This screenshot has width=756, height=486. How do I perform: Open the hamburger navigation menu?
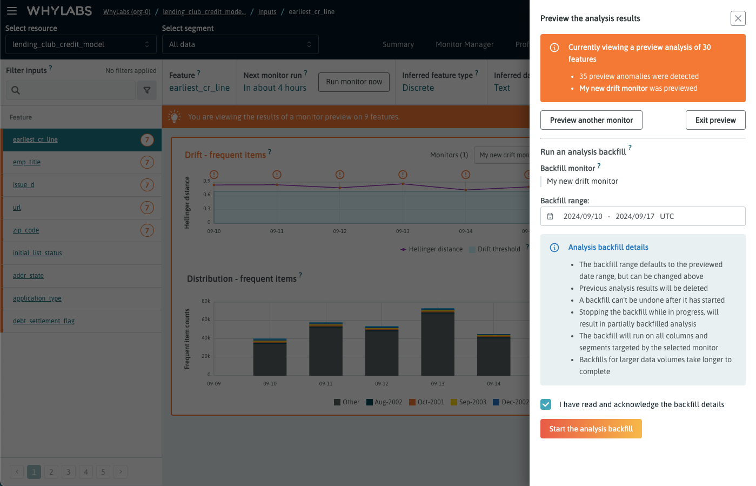[12, 11]
